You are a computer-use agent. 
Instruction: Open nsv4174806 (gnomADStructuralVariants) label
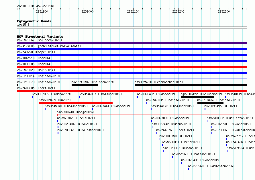click(49, 46)
